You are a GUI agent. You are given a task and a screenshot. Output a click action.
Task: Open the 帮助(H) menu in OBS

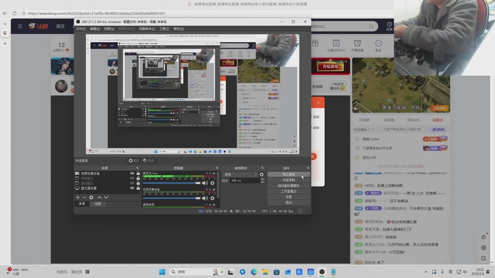click(x=179, y=28)
